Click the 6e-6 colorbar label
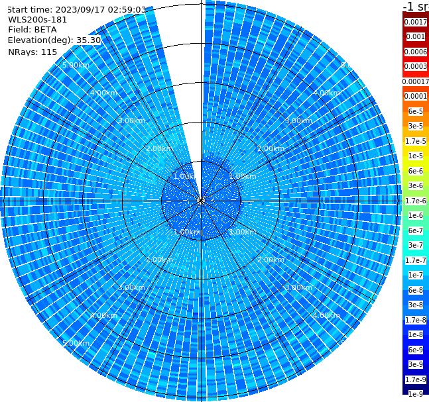429x402 pixels. click(x=416, y=171)
